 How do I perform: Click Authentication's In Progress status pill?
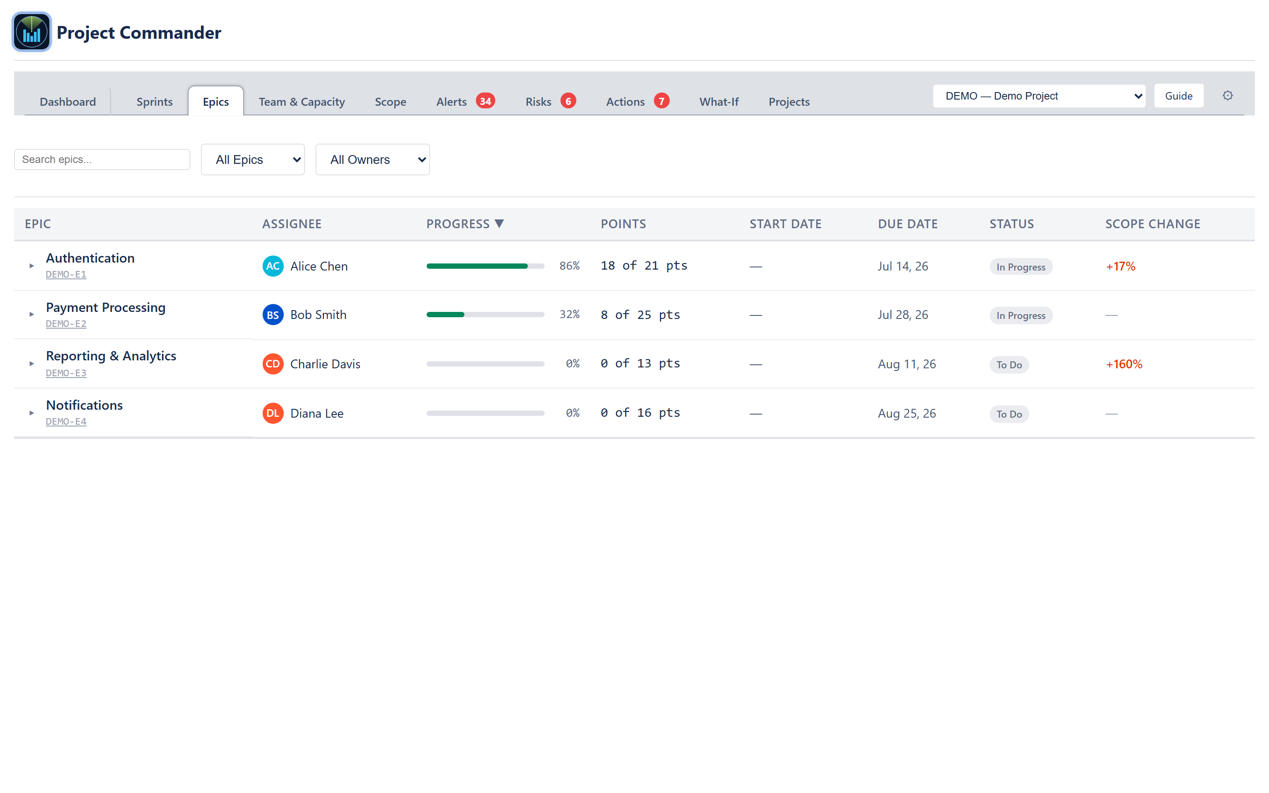tap(1020, 267)
